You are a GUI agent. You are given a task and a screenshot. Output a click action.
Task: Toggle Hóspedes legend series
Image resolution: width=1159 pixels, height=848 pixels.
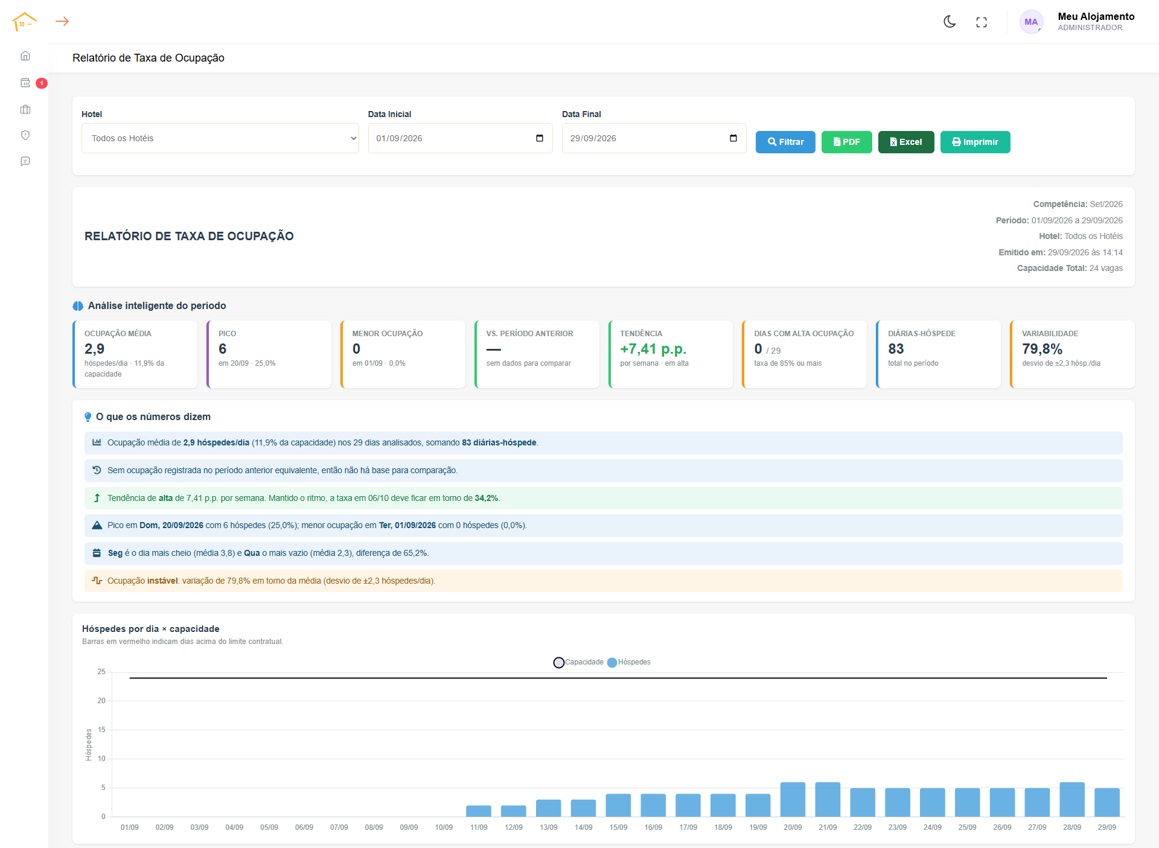628,662
